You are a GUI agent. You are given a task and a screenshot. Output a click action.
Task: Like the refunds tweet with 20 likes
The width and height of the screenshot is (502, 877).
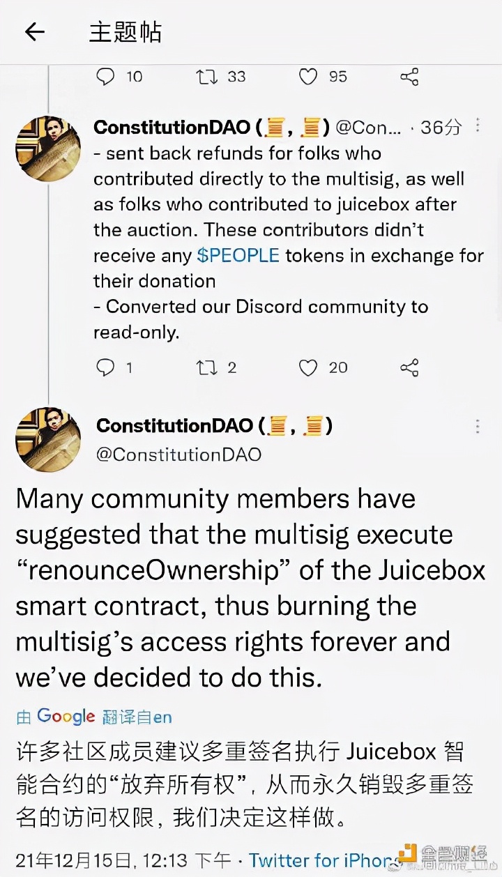[308, 367]
